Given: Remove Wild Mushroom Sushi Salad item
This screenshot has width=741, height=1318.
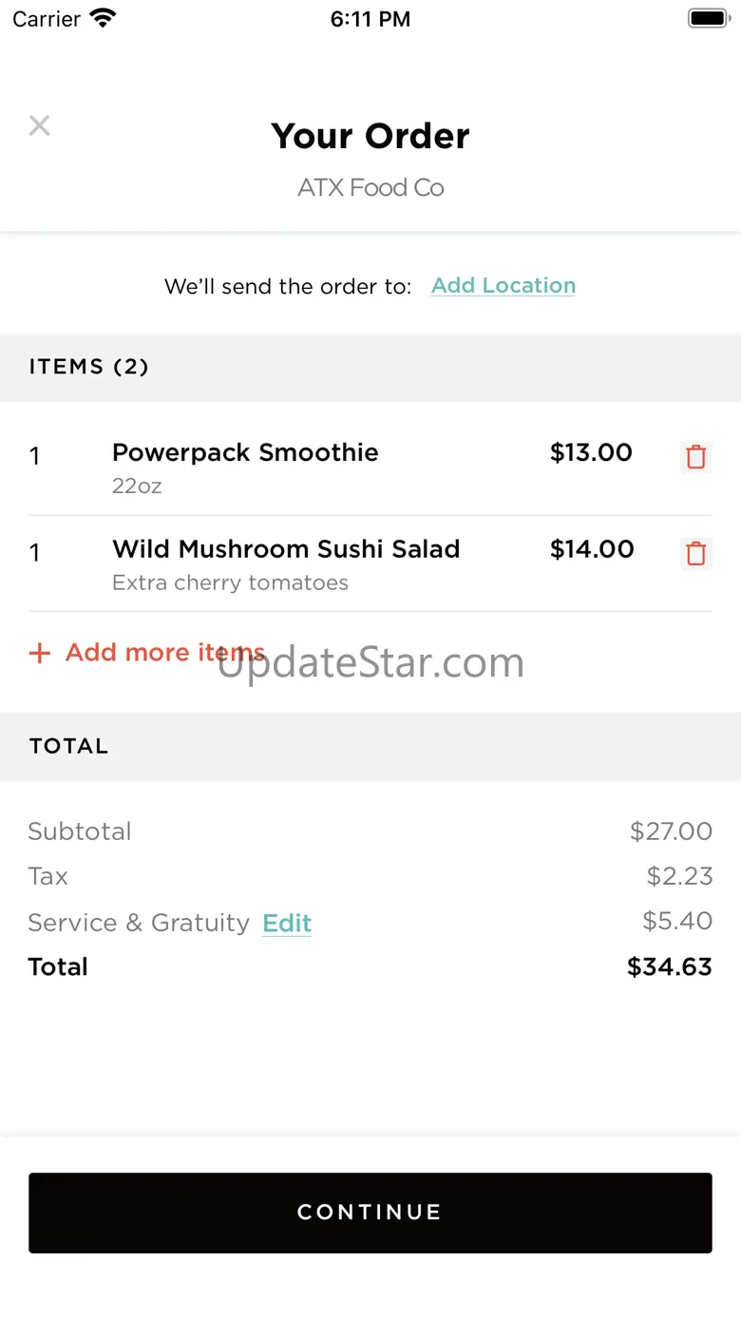Looking at the screenshot, I should (x=696, y=553).
